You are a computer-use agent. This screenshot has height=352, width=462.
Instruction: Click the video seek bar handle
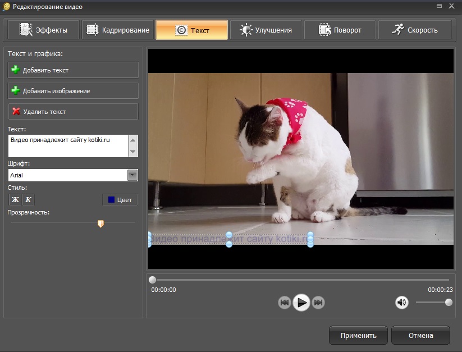tap(152, 280)
